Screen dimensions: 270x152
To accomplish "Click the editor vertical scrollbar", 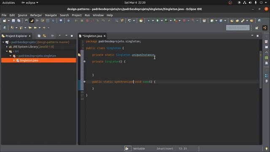I will tap(261, 70).
